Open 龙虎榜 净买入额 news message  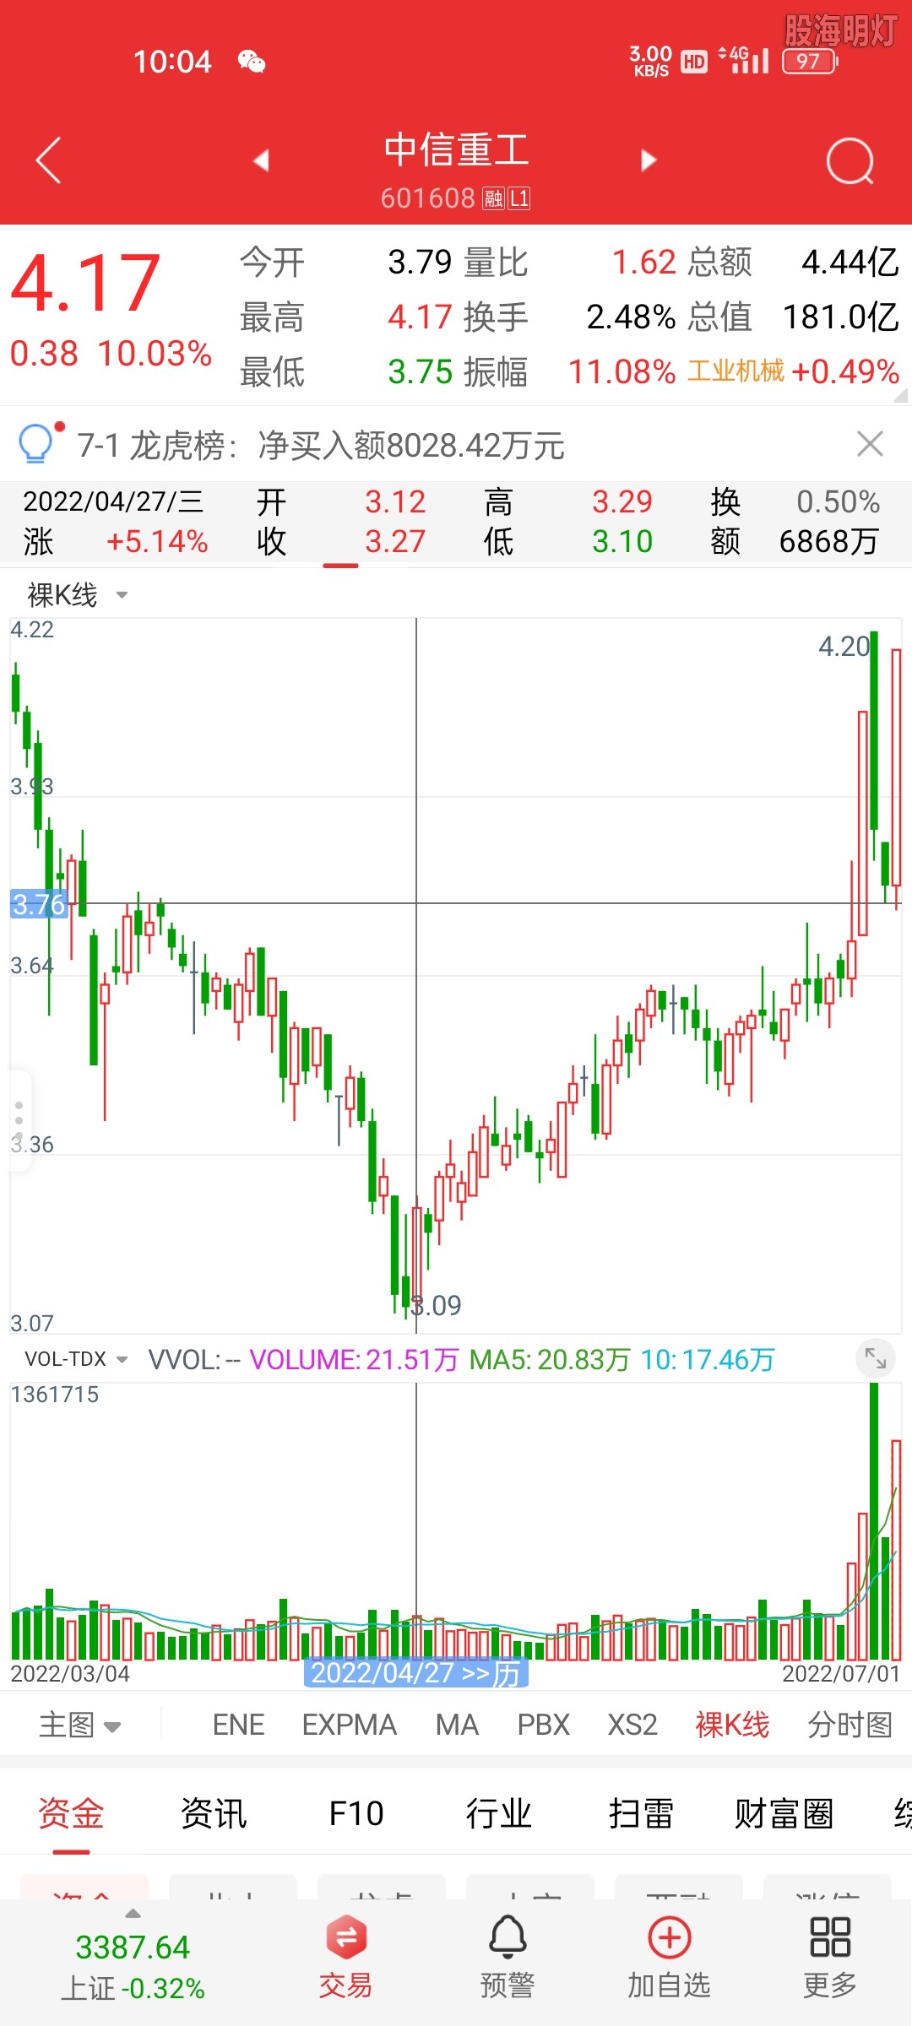click(321, 445)
